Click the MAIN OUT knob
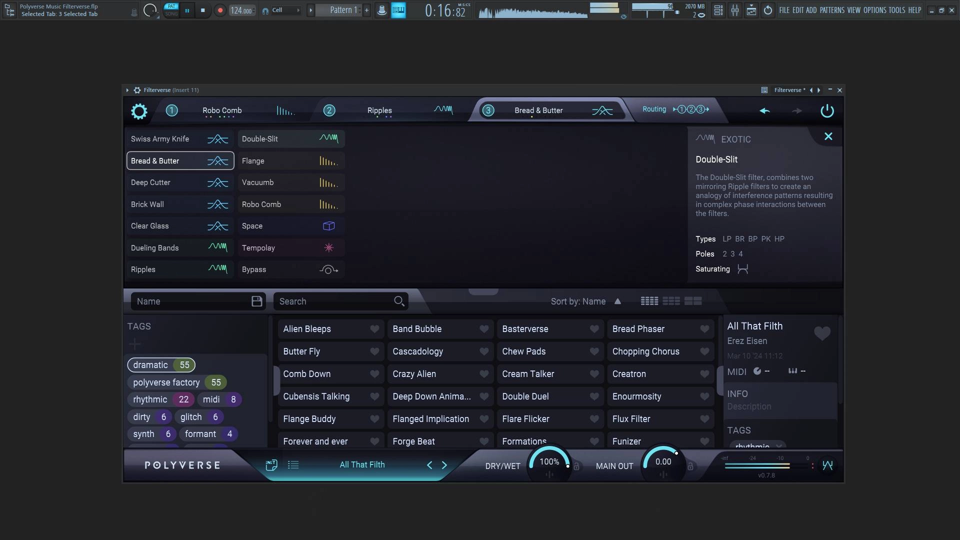The image size is (960, 540). tap(662, 463)
